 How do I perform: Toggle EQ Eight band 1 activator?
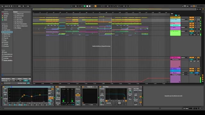click(x=10, y=105)
